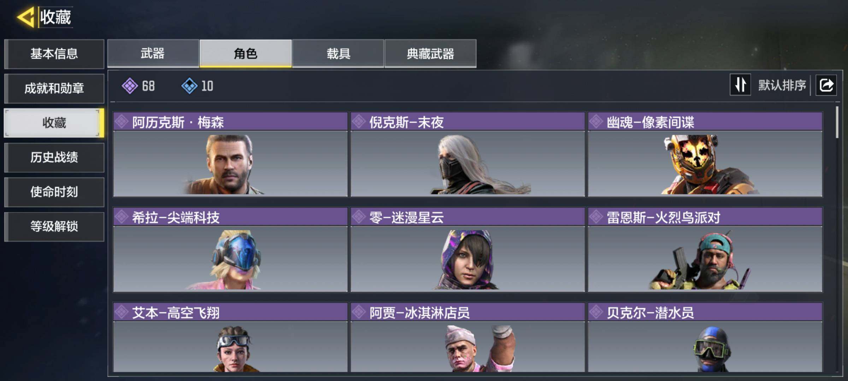This screenshot has width=848, height=381.
Task: Click the sort order arrows icon
Action: coord(740,85)
